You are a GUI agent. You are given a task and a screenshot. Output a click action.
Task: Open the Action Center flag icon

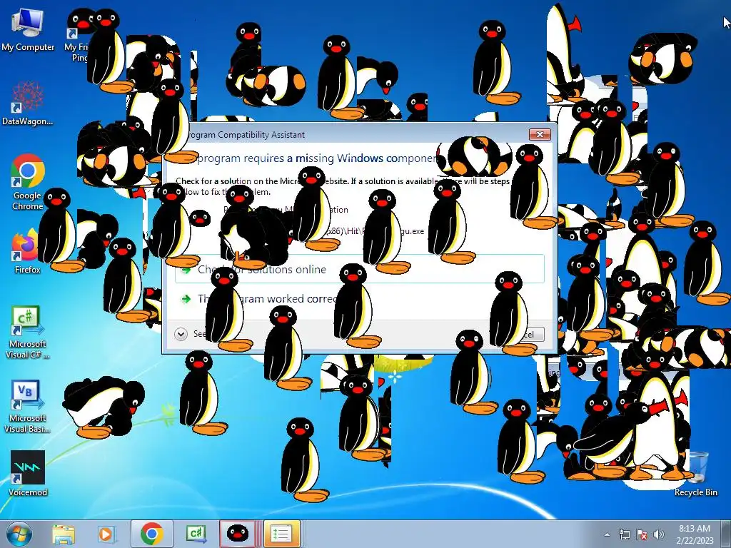point(642,534)
